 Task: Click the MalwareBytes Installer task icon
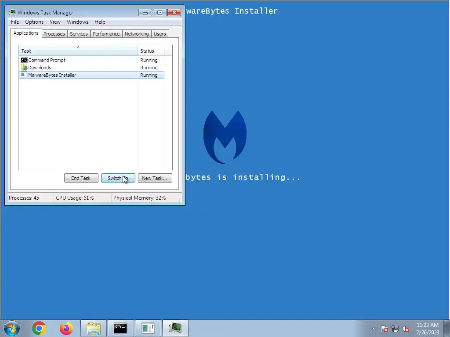[x=24, y=75]
